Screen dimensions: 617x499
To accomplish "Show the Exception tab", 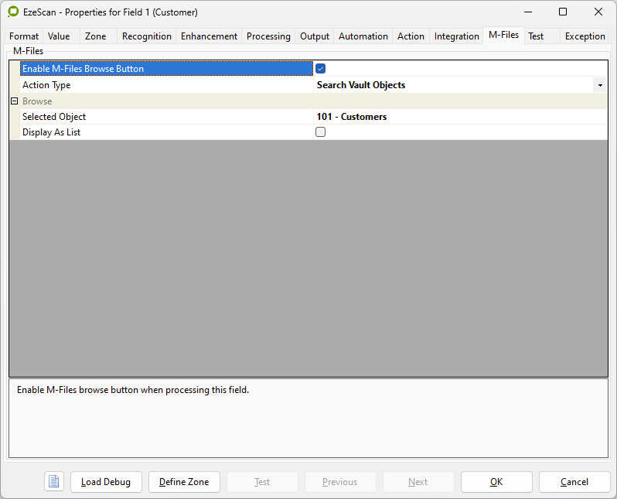I will (585, 36).
